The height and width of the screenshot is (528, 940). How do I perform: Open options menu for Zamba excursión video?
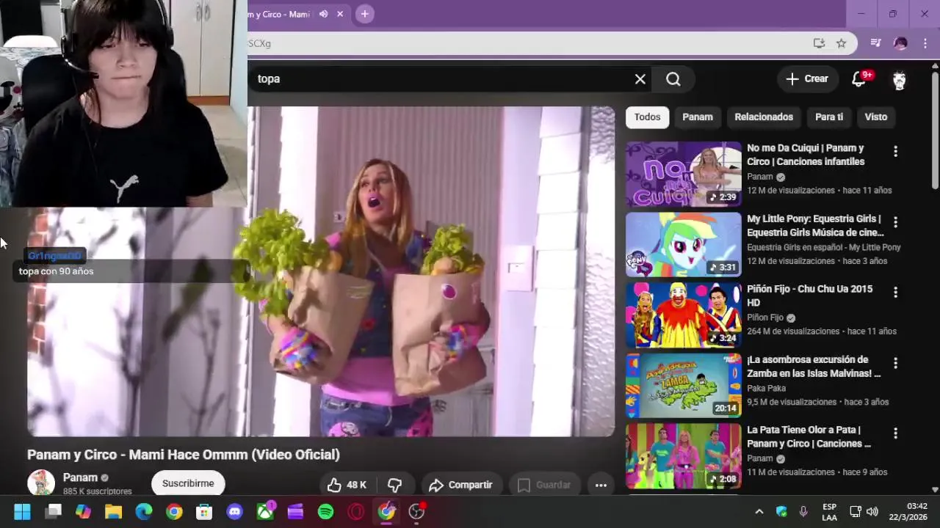pos(895,363)
